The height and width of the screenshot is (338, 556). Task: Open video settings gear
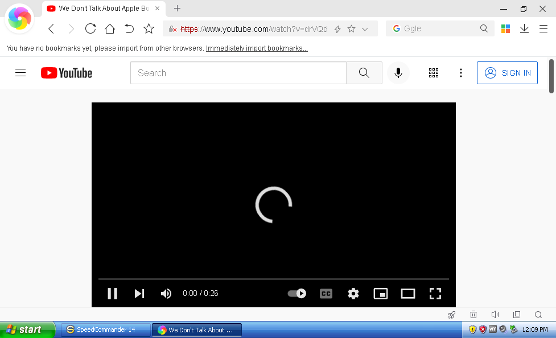click(x=353, y=293)
